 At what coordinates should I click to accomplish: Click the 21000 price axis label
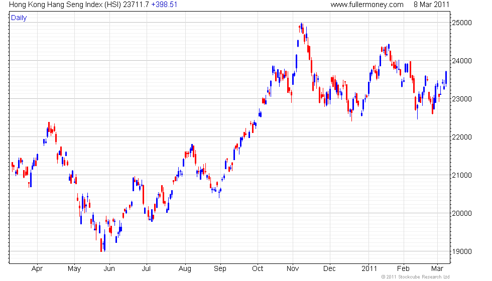tap(461, 175)
